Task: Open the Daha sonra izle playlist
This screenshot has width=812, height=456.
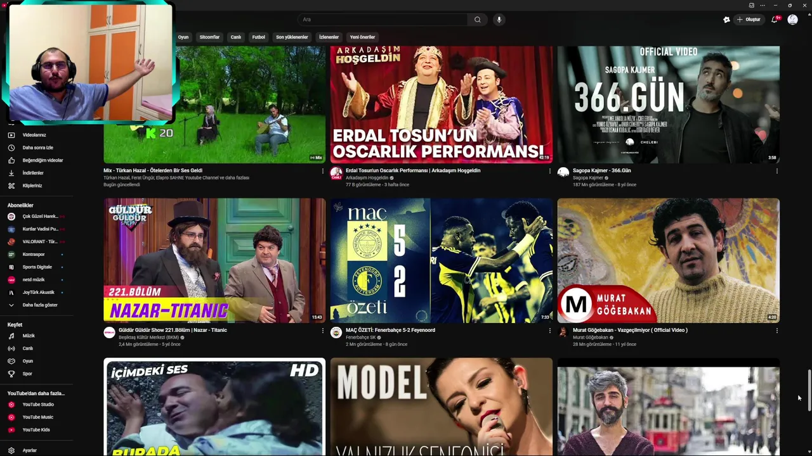Action: click(x=38, y=148)
